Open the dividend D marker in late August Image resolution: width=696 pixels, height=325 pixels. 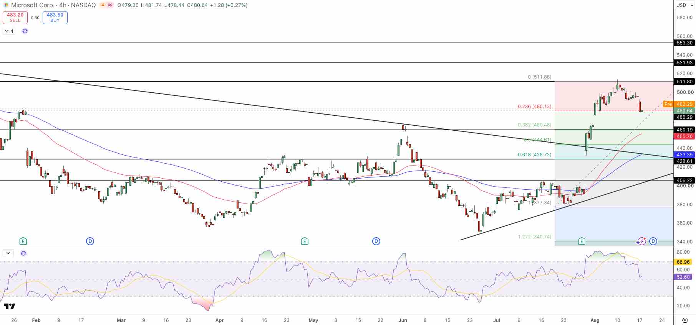(653, 241)
